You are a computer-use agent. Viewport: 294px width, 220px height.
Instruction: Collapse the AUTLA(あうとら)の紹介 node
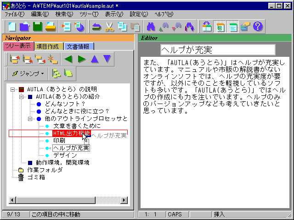pos(22,97)
